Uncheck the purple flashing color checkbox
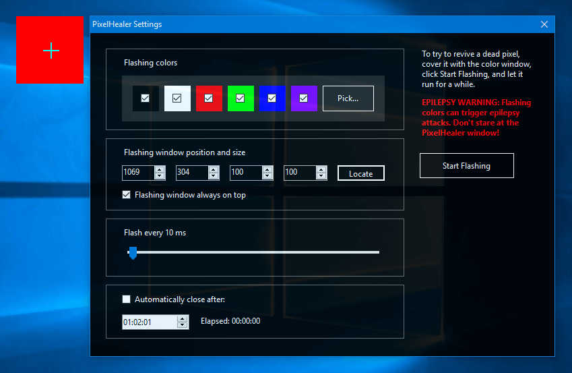 [x=303, y=98]
